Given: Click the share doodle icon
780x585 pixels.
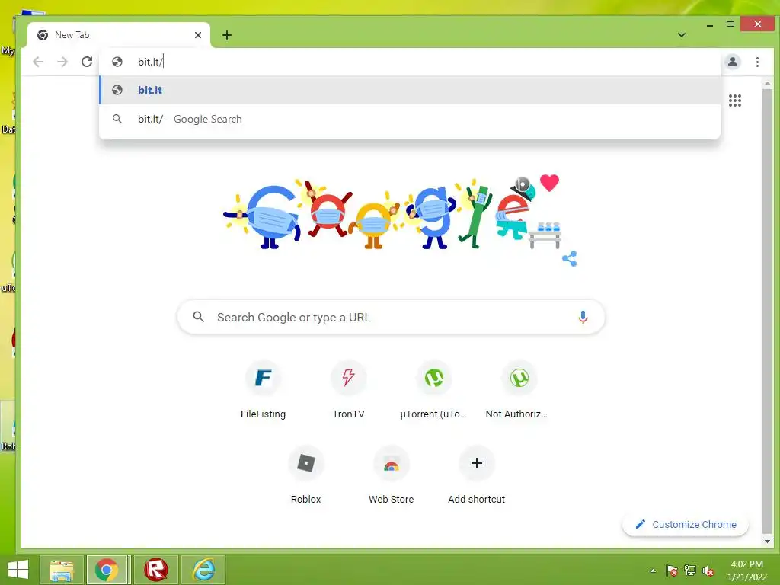Looking at the screenshot, I should 569,259.
